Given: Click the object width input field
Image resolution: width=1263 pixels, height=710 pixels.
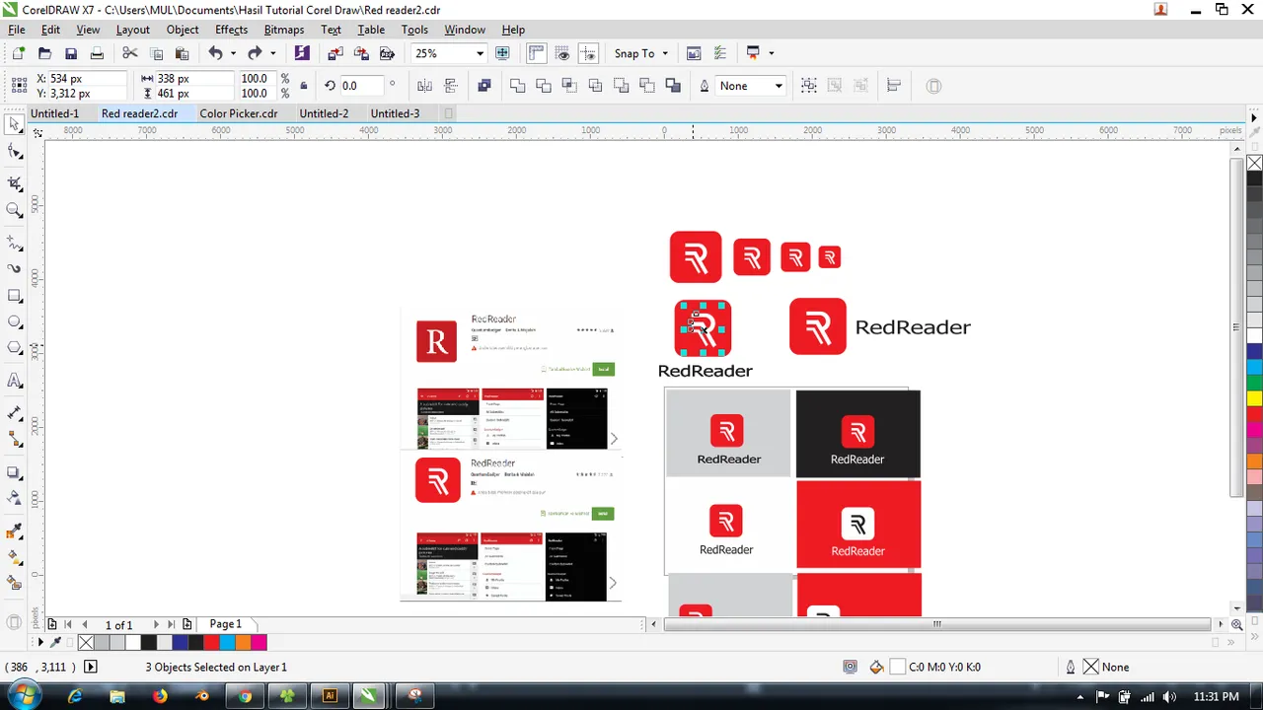Looking at the screenshot, I should (x=195, y=78).
